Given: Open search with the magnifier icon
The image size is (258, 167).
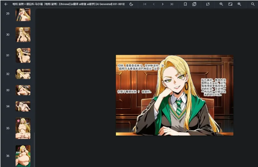Looking at the screenshot, I should (253, 4).
